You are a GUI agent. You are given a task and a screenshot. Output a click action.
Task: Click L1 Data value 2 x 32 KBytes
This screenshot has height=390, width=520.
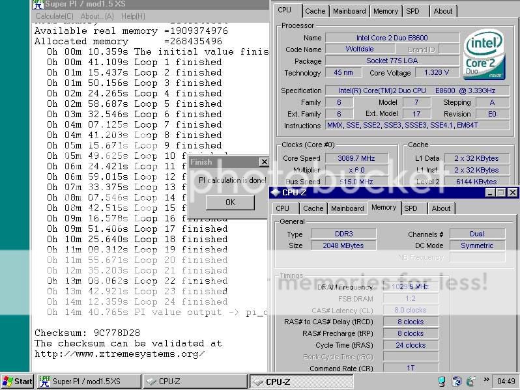pyautogui.click(x=476, y=158)
